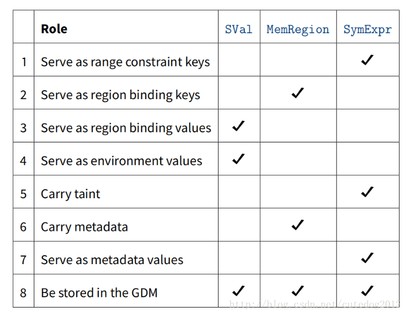Select the MemRegion column header
Viewport: 407px width, 315px height.
[x=297, y=30]
